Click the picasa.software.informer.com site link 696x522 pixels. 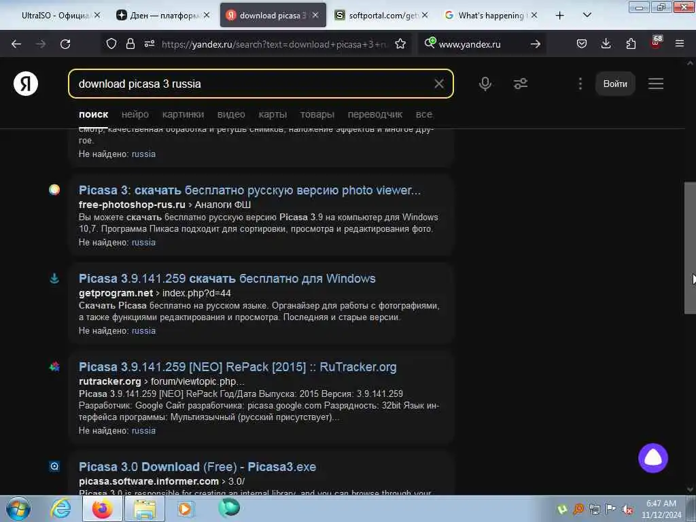149,481
